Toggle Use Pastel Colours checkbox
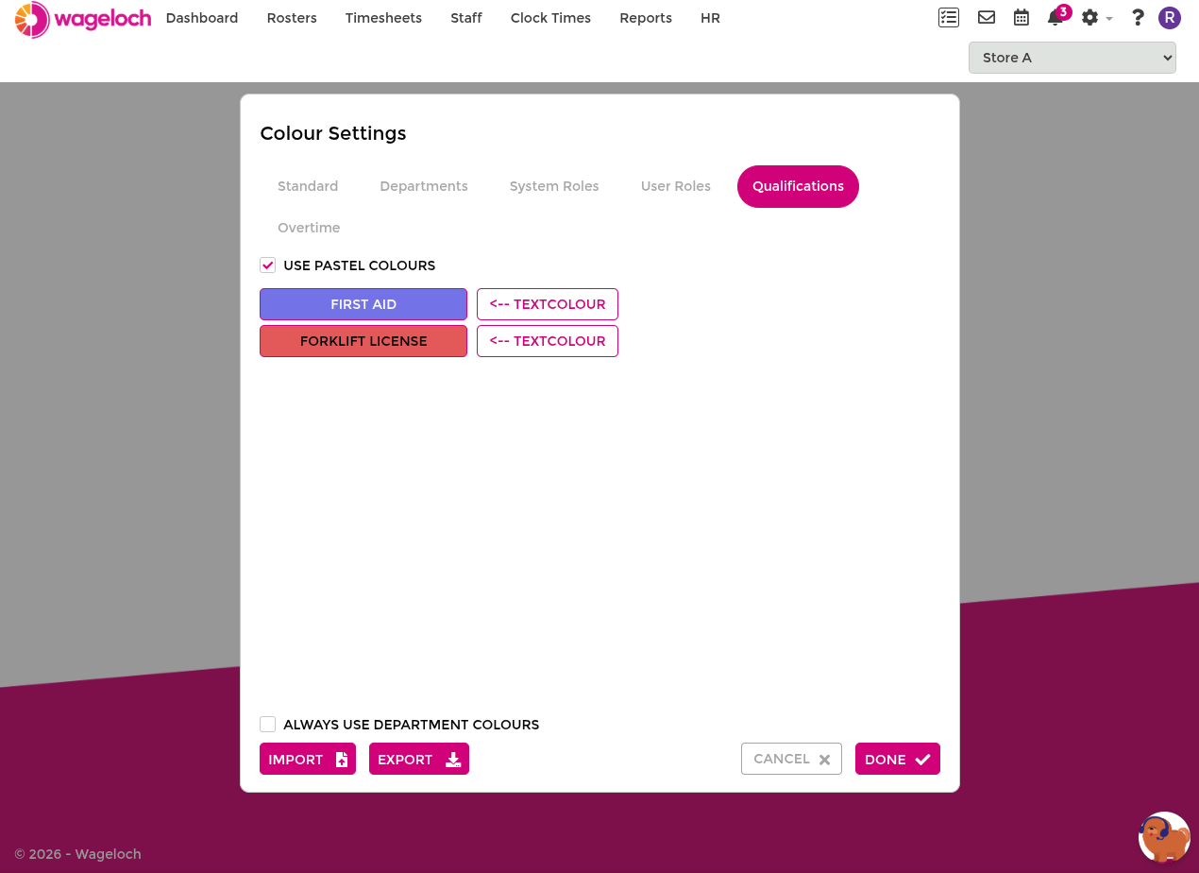This screenshot has height=873, width=1199. [x=268, y=265]
